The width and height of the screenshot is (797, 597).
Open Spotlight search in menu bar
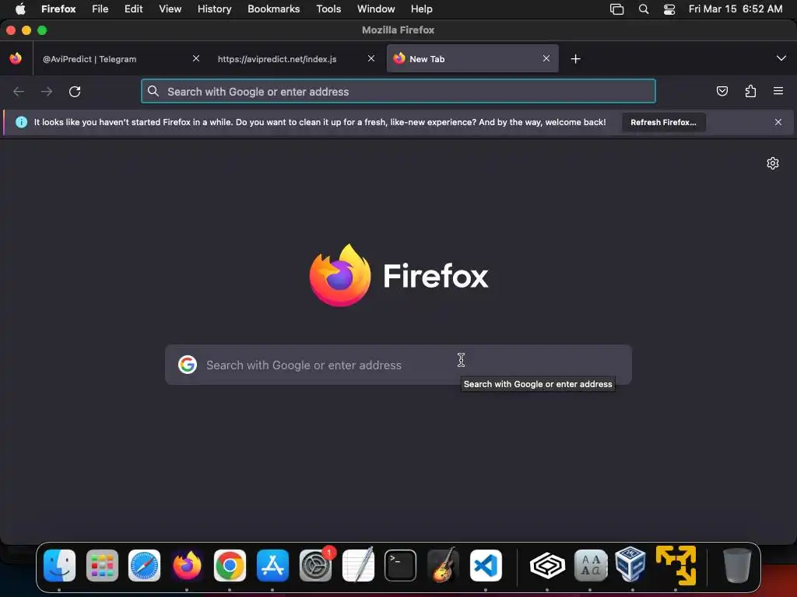point(644,9)
